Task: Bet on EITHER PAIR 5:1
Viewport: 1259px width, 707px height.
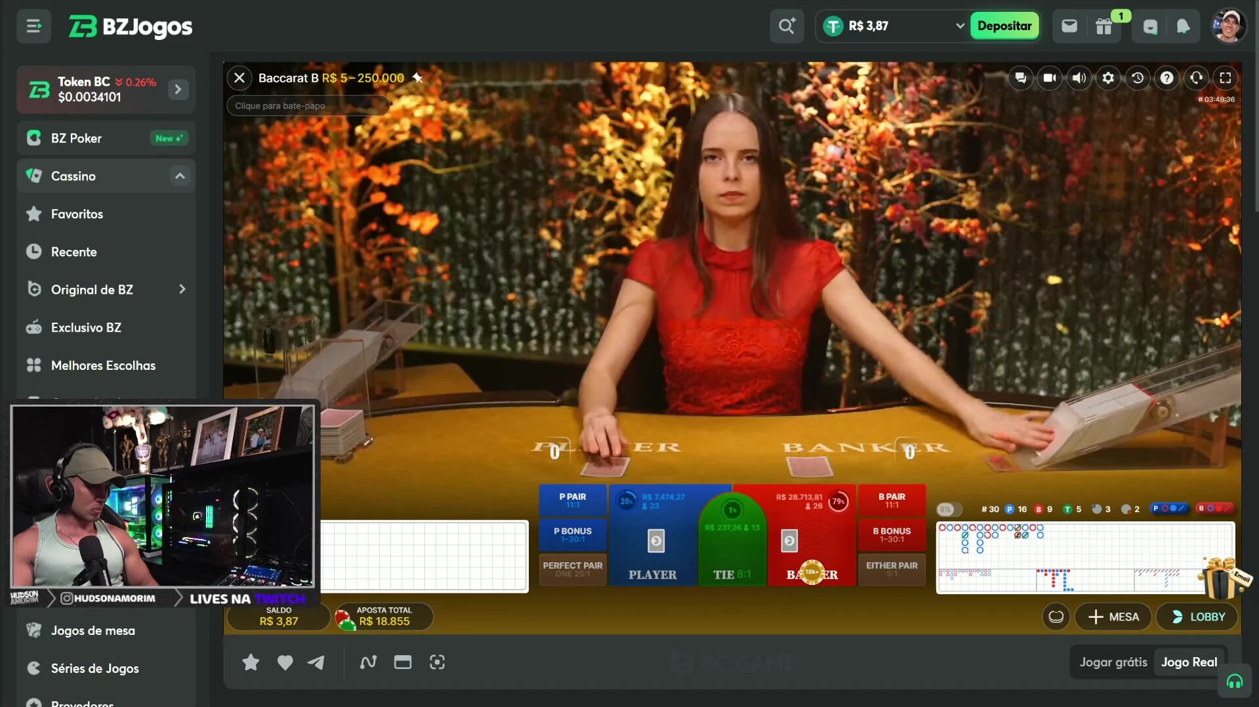Action: click(892, 569)
